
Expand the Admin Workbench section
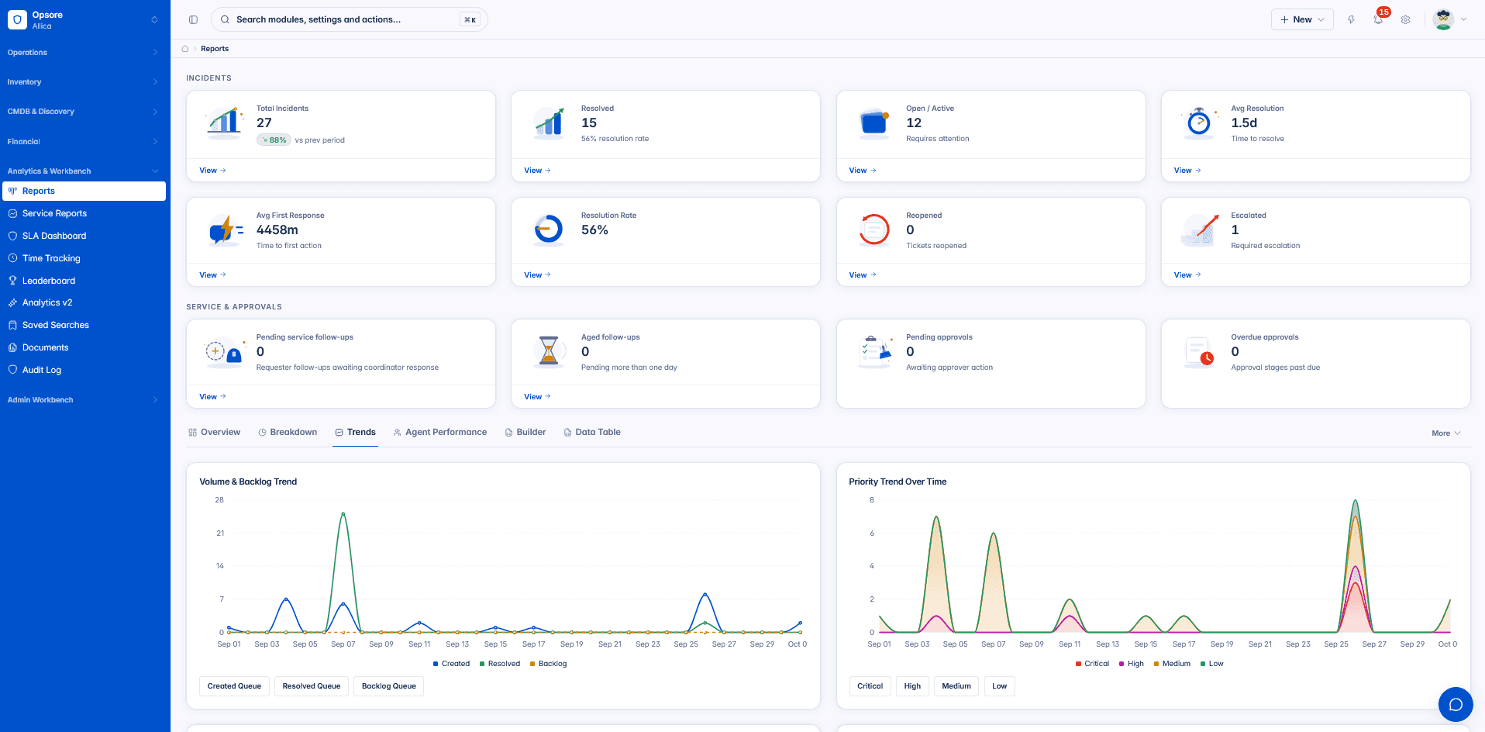(x=84, y=400)
